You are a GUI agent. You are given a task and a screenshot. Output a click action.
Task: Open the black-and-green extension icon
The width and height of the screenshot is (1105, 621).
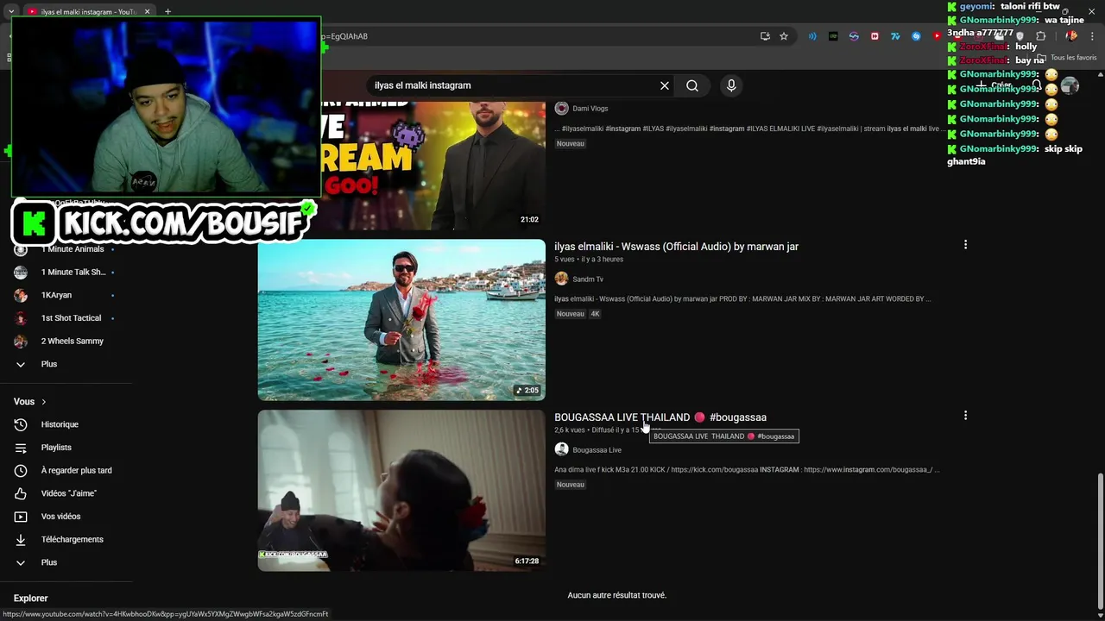[x=833, y=36]
